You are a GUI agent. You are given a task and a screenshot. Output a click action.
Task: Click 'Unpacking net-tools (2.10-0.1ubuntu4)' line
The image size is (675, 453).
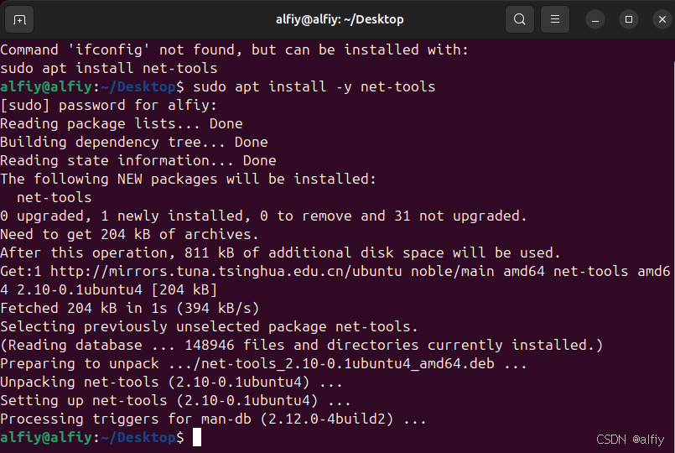tap(171, 383)
